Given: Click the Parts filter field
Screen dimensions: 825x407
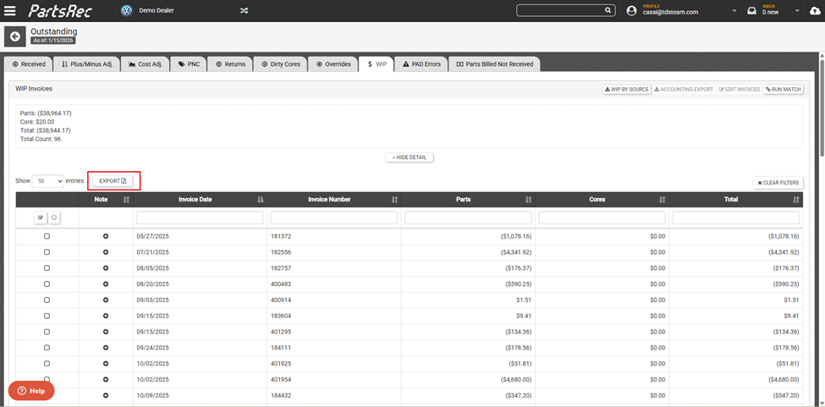Looking at the screenshot, I should click(468, 217).
